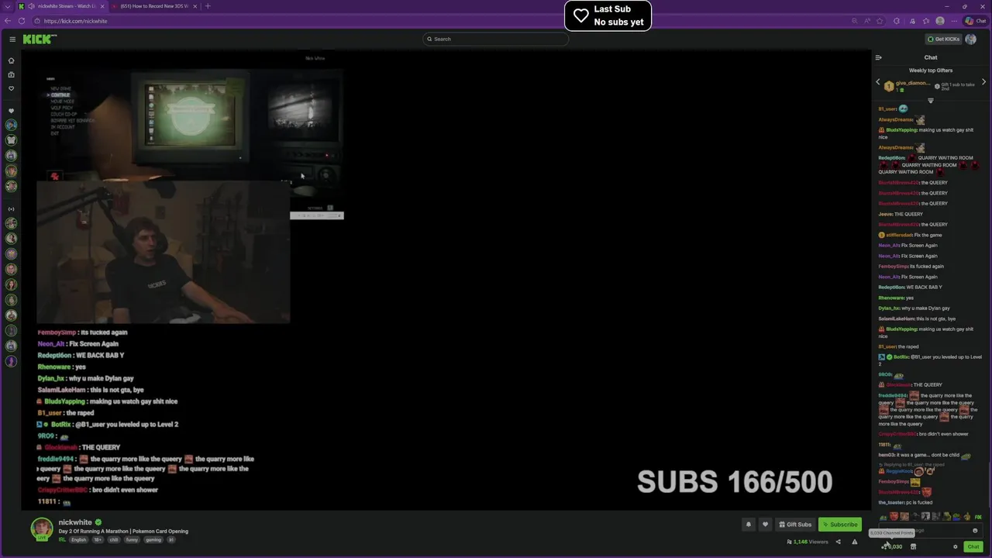Open browser more options menu
This screenshot has height=558, width=992.
coord(955,21)
